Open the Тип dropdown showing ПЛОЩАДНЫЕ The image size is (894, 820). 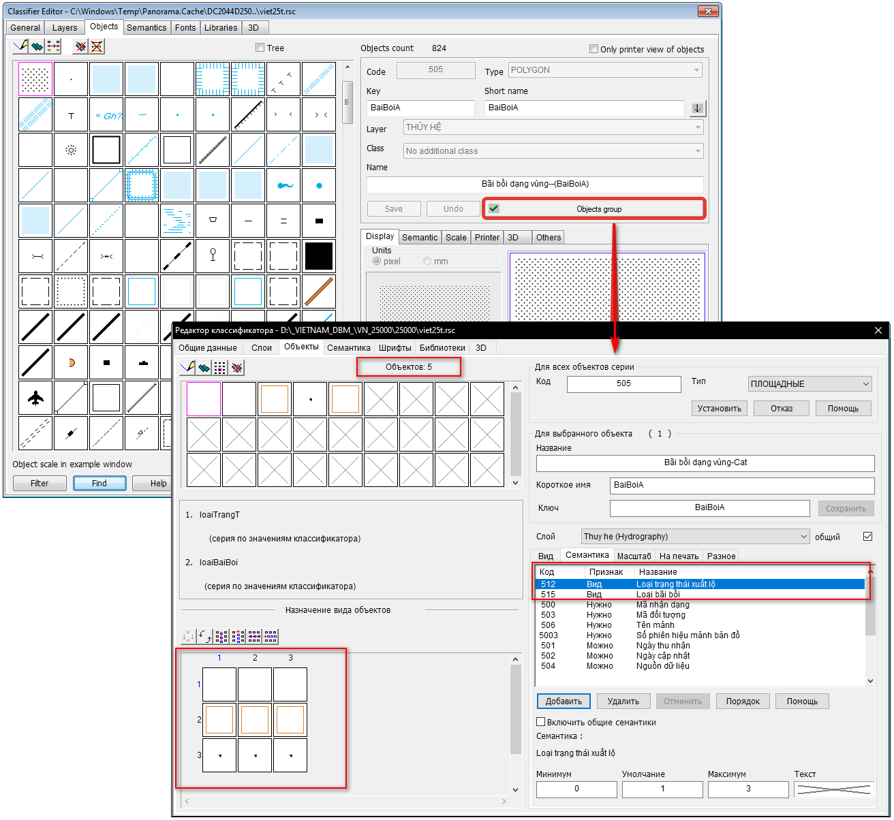[x=810, y=384]
